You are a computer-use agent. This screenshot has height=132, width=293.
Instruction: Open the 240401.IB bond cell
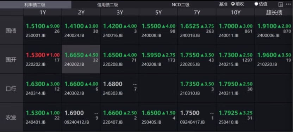point(43,117)
